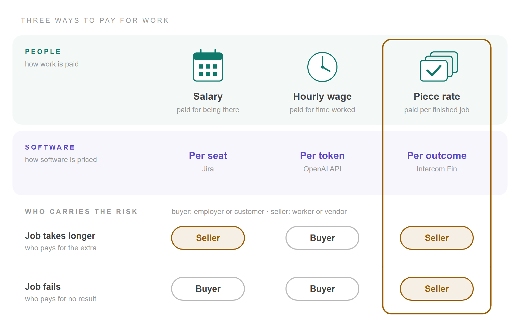Viewport: 520px width, 322px height.
Task: Click the buyer and seller definition legend
Action: tap(259, 212)
